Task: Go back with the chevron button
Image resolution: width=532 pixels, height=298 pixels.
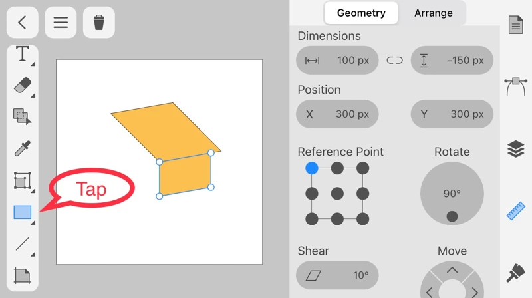Action: click(23, 23)
